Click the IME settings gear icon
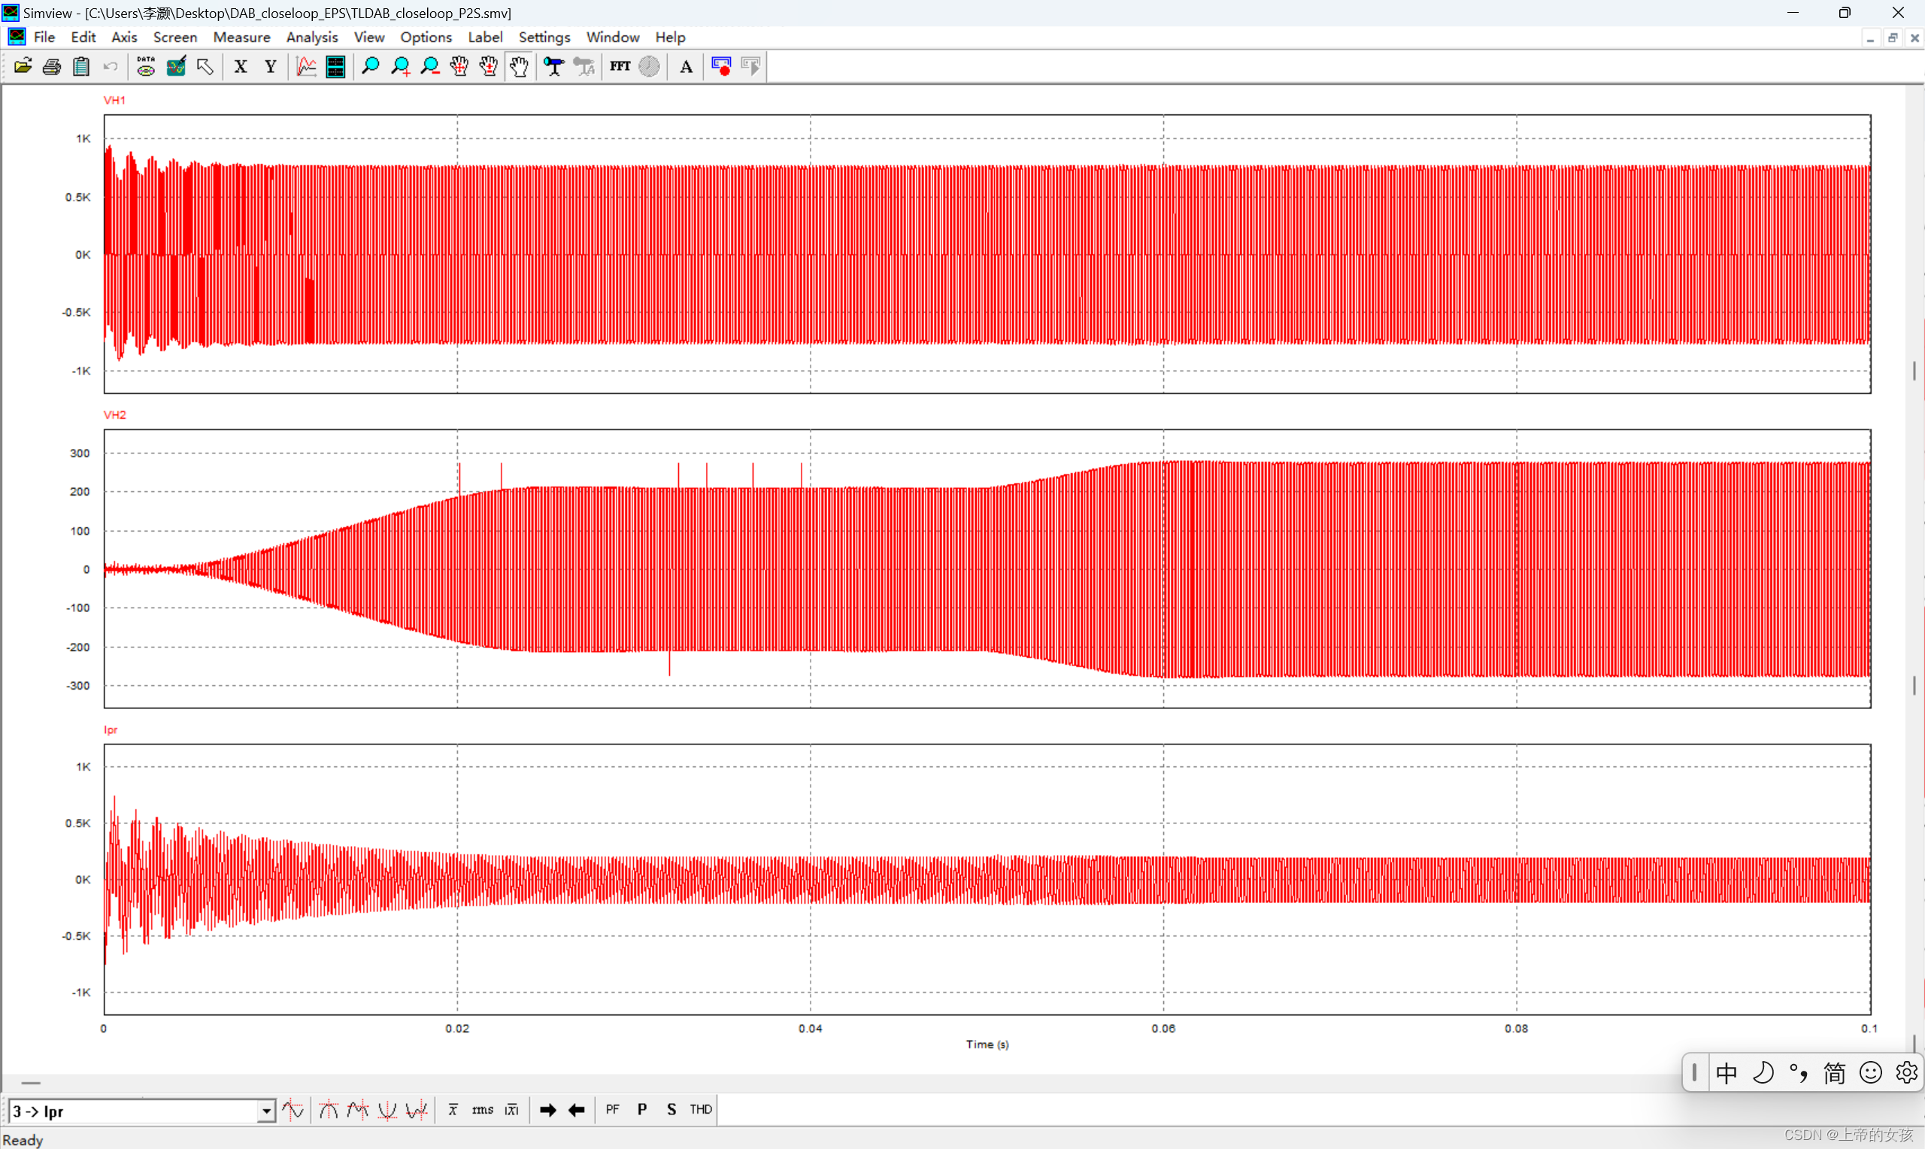 point(1905,1073)
